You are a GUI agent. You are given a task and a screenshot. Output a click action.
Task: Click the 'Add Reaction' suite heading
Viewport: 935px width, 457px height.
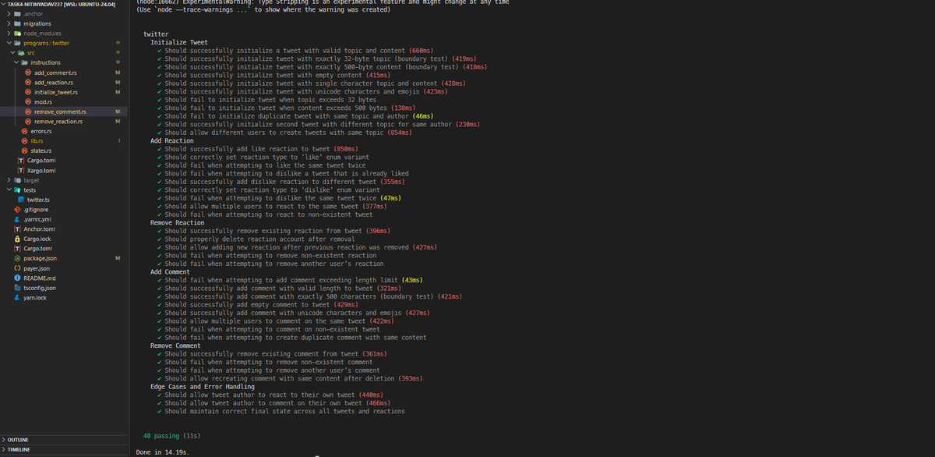(171, 141)
